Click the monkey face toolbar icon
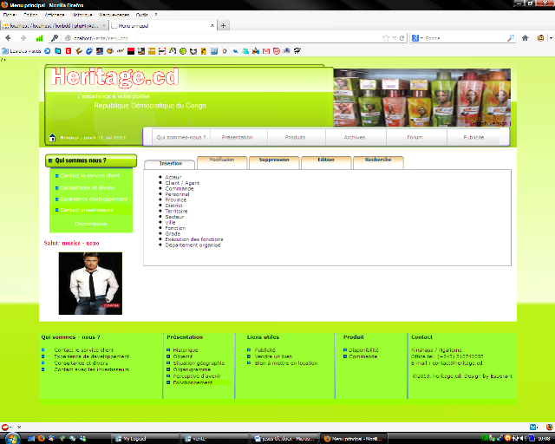 pyautogui.click(x=540, y=38)
